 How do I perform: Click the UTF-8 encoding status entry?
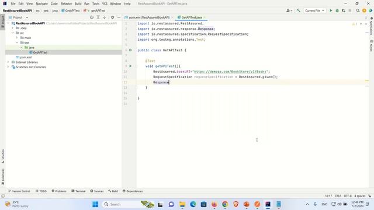tap(348, 196)
